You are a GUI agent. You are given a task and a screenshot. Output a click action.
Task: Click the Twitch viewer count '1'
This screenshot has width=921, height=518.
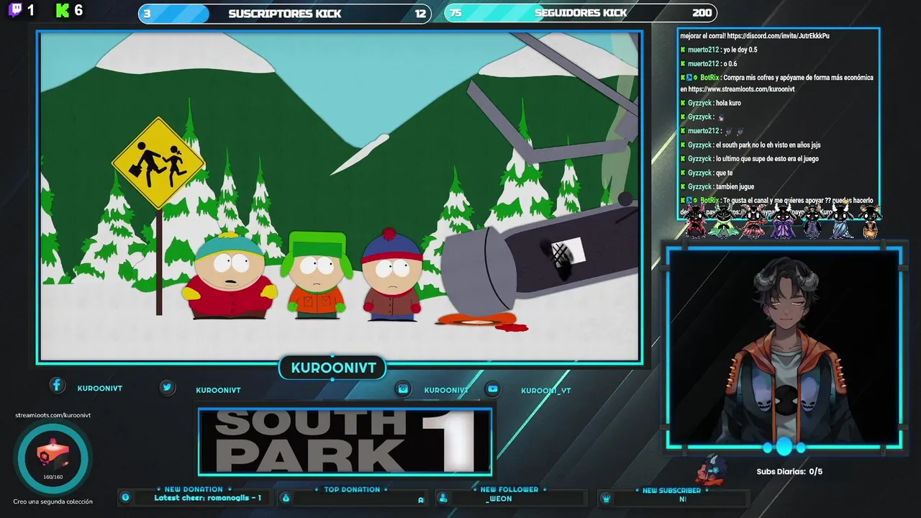coord(31,10)
